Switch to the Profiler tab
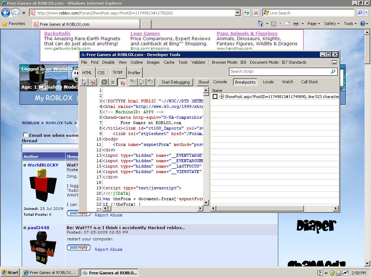371x278 pixels. point(134,72)
